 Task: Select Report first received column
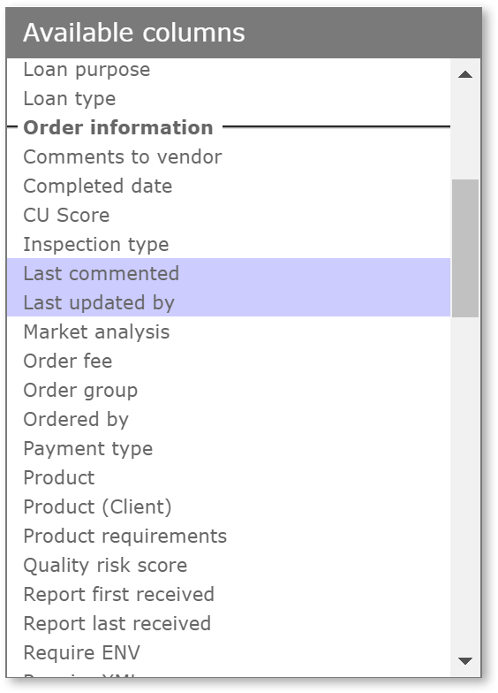click(x=229, y=594)
